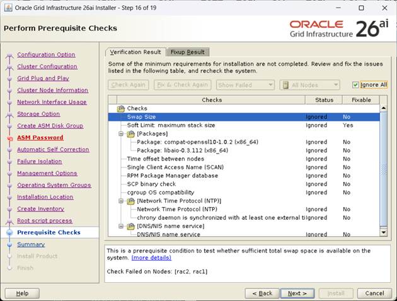Go to Create Inventory step
Viewport: 397px width, 301px height.
click(41, 209)
